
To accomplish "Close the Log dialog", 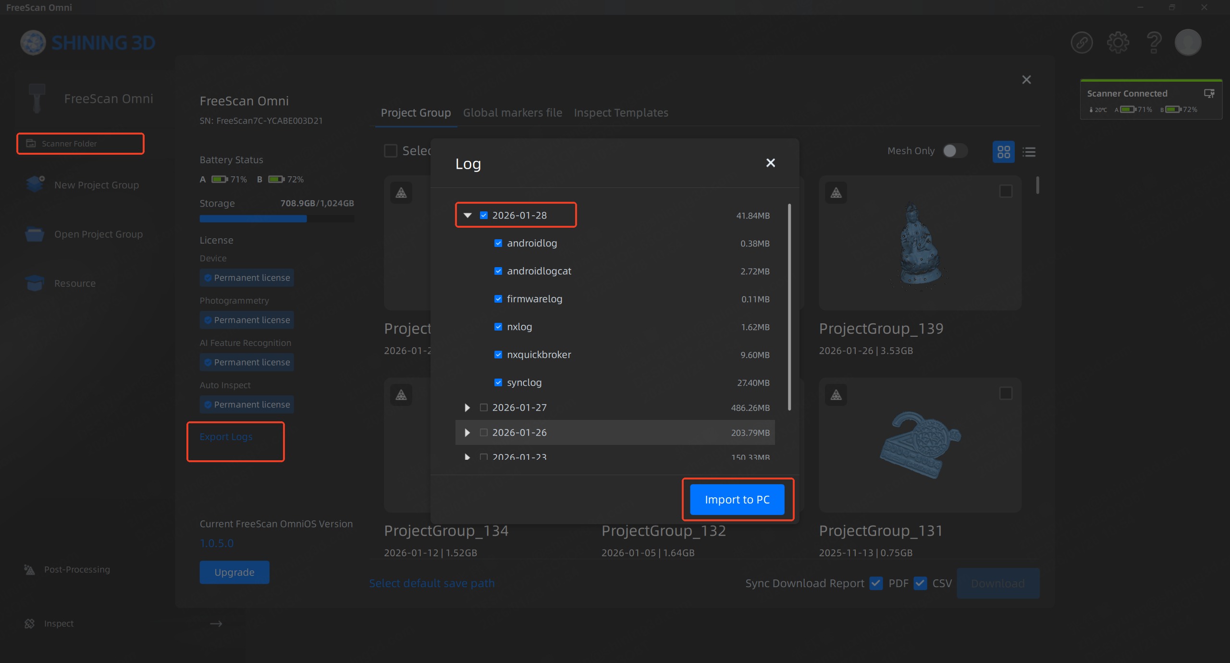I will (770, 163).
